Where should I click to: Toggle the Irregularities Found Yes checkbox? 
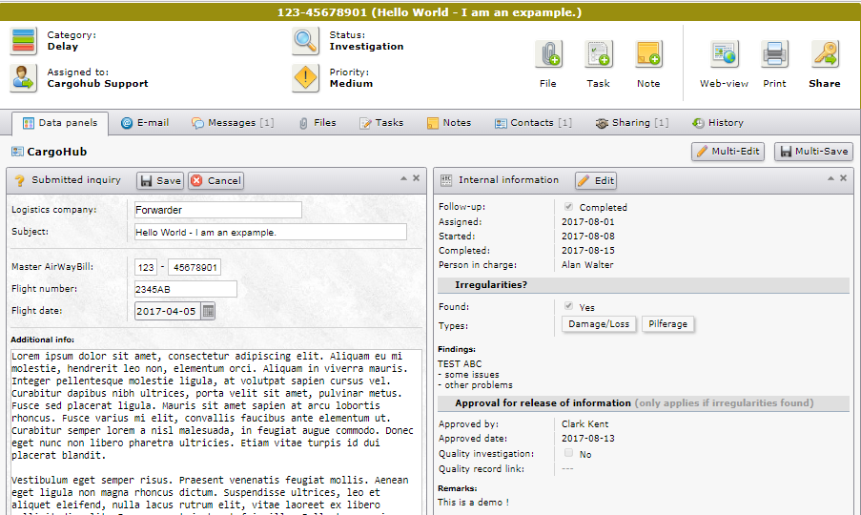pyautogui.click(x=569, y=307)
